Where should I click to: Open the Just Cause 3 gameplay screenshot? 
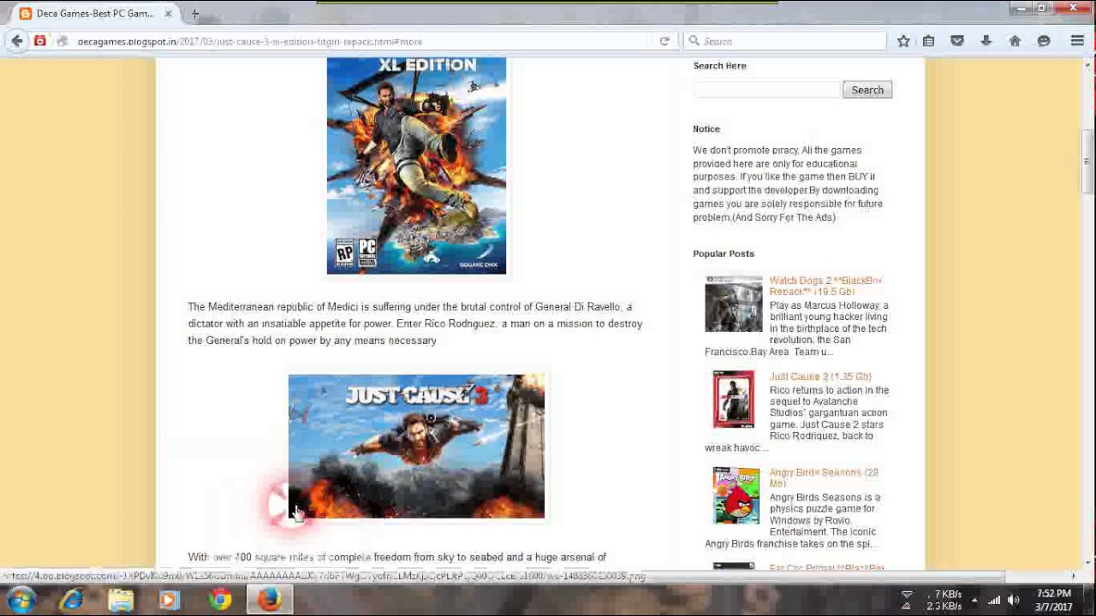[416, 446]
